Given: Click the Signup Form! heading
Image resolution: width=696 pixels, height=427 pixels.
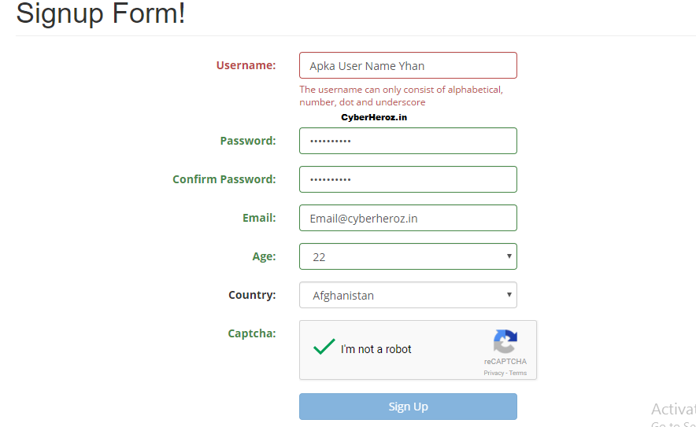Looking at the screenshot, I should [101, 13].
